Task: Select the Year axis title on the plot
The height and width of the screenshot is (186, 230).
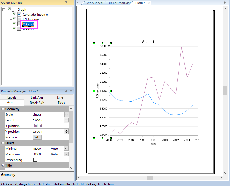Action: 153,144
